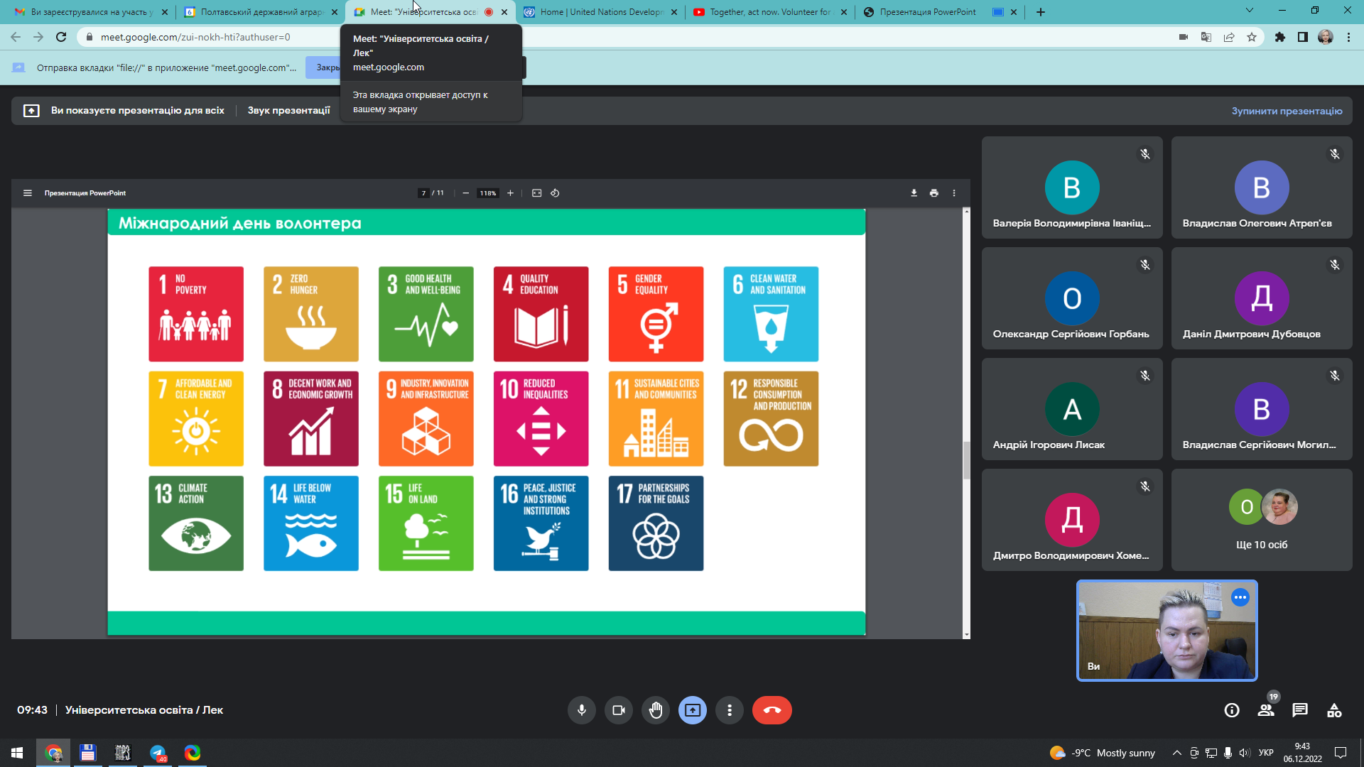Open activities panel icon
1364x767 pixels.
coord(1334,710)
